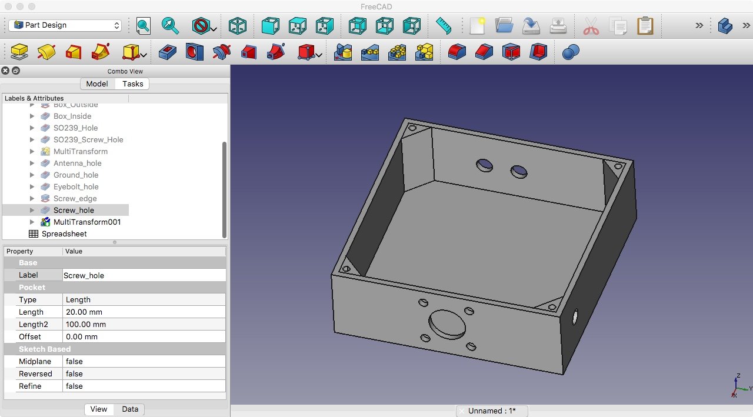Image resolution: width=753 pixels, height=417 pixels.
Task: Expand the Box_Inside tree node
Action: click(32, 116)
